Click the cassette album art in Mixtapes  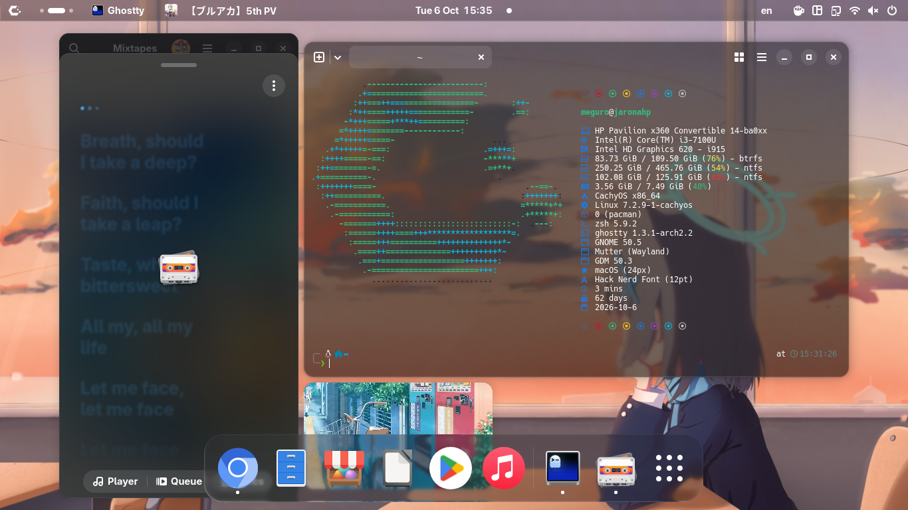[x=179, y=268]
